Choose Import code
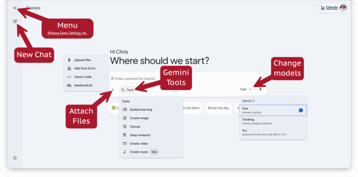 (86, 77)
